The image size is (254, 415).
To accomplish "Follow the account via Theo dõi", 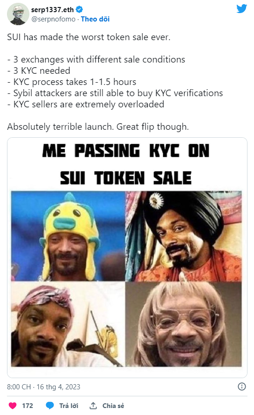I will pos(95,19).
